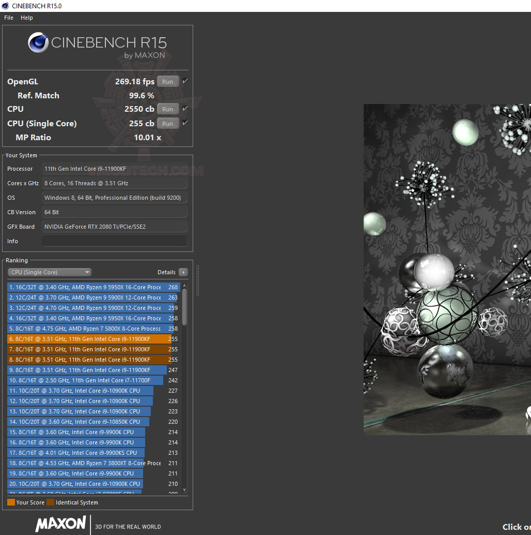Select rank 20 i9-10900K score 210
This screenshot has height=535, width=531.
[x=93, y=484]
